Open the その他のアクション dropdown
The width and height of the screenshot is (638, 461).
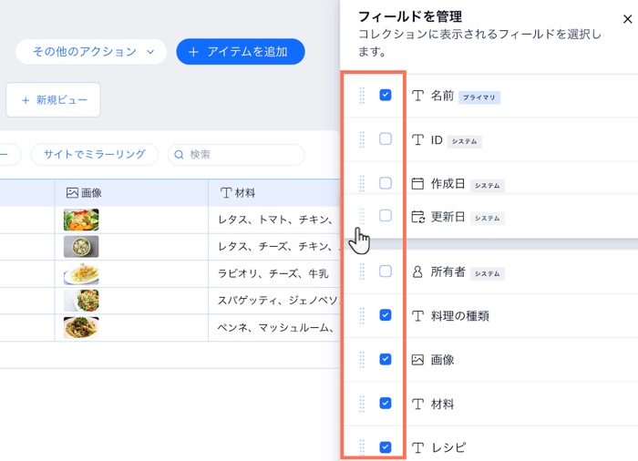(x=91, y=52)
